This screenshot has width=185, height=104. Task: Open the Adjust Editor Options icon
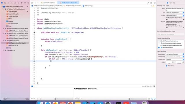click(151, 3)
